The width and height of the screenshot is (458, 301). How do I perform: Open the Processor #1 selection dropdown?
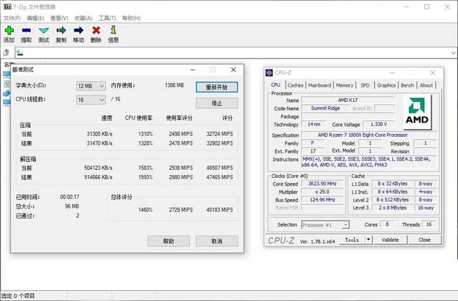tap(325, 225)
